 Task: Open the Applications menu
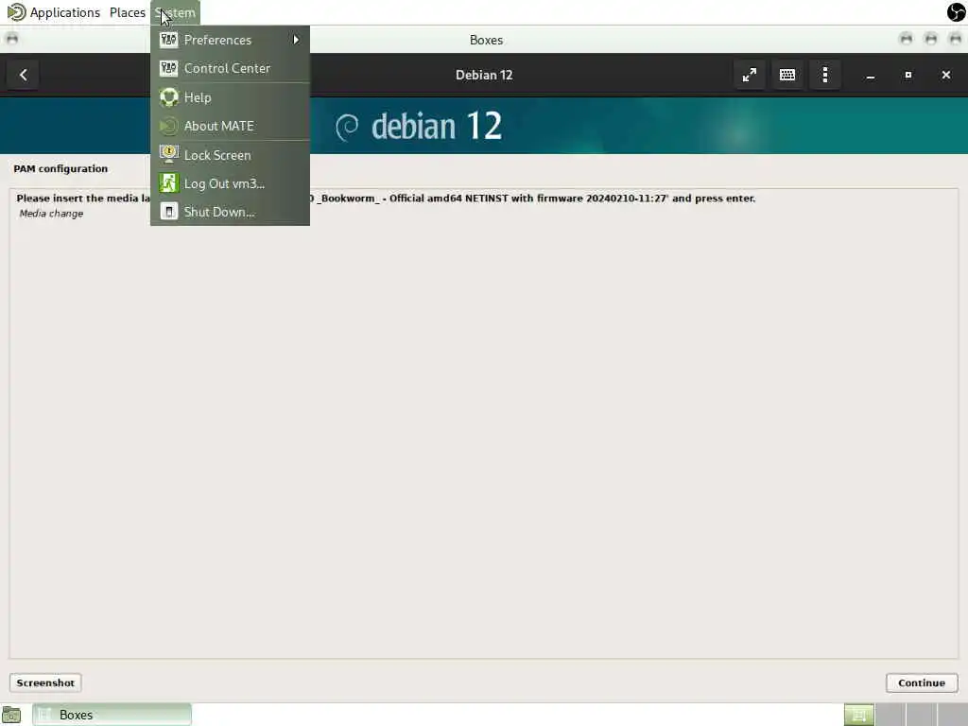(x=65, y=12)
